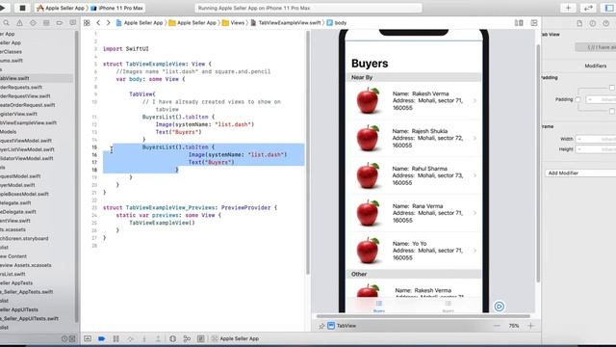Click the Padding value field
Screen dimensions: 616x347
[x=601, y=99]
